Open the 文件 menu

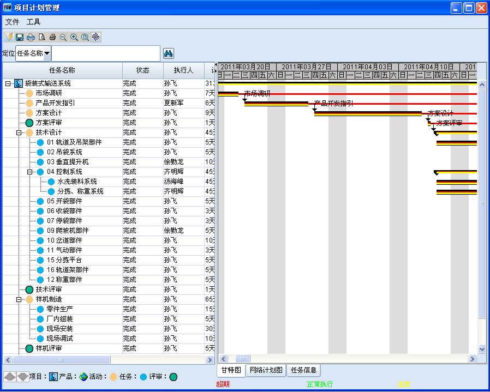pyautogui.click(x=12, y=22)
